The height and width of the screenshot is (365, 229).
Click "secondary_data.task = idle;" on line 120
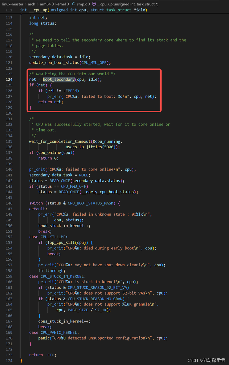60,57
